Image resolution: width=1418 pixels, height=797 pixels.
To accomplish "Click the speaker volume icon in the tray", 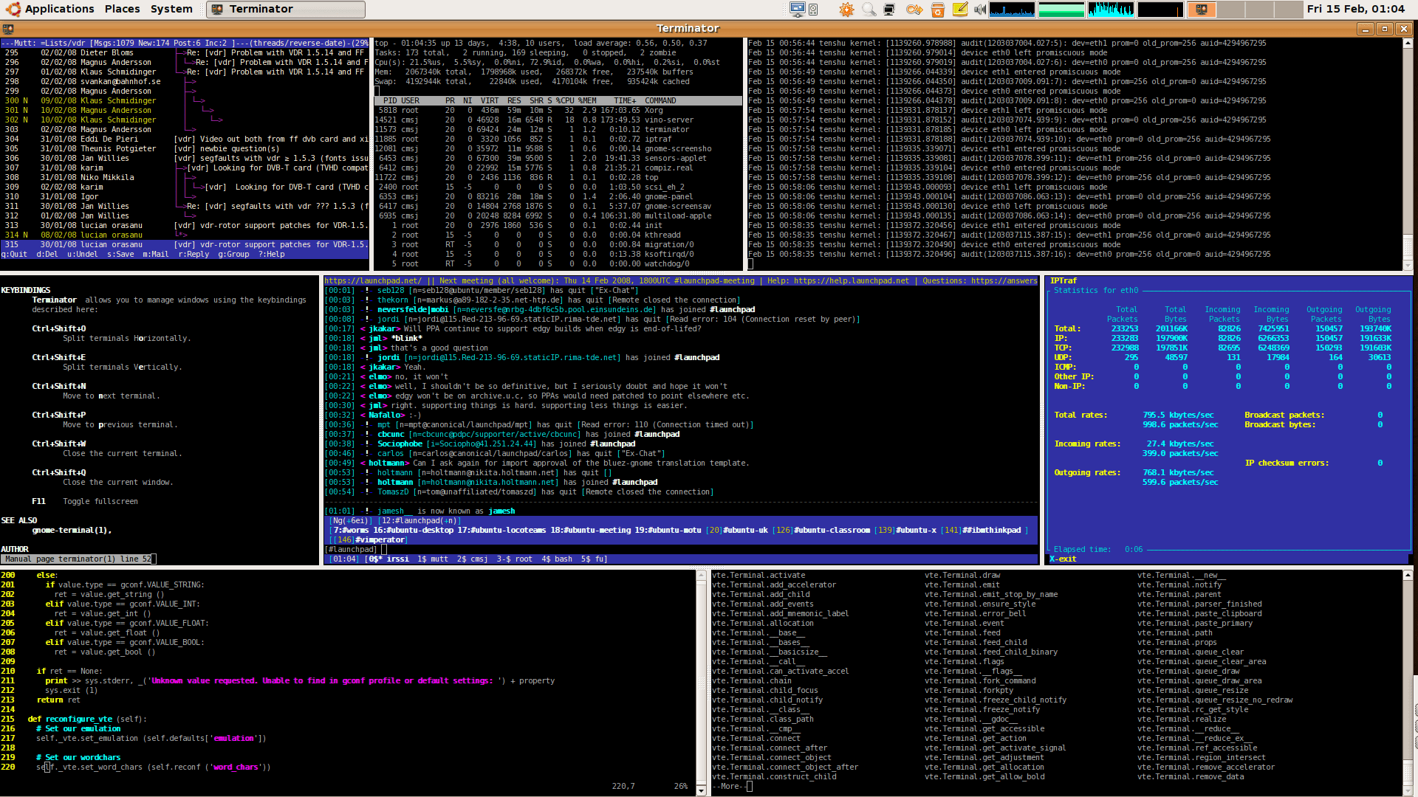I will click(980, 10).
